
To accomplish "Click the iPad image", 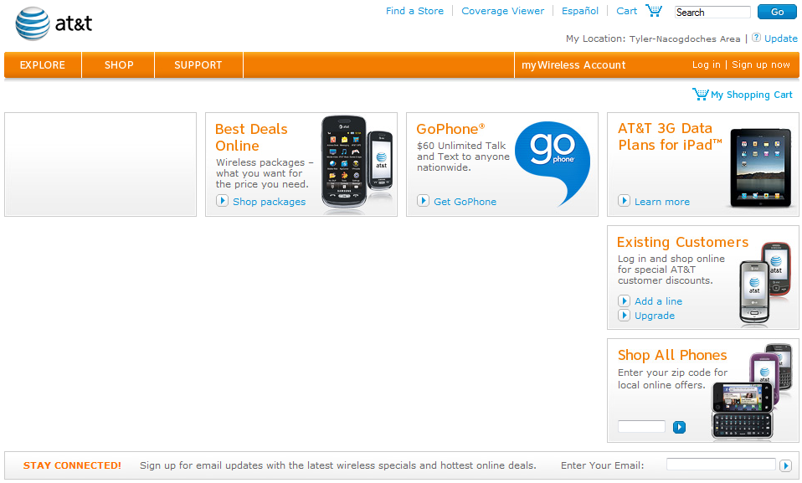I will point(761,167).
